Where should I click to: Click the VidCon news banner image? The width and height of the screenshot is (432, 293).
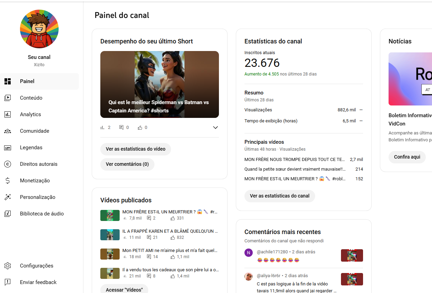410,79
